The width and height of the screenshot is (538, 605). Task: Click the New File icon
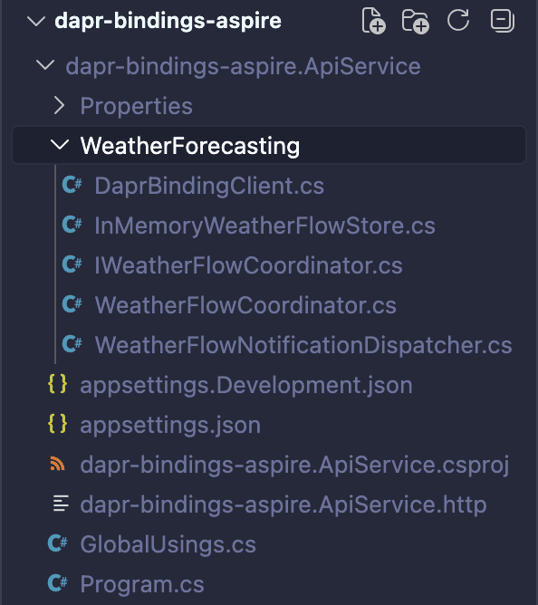(x=373, y=21)
